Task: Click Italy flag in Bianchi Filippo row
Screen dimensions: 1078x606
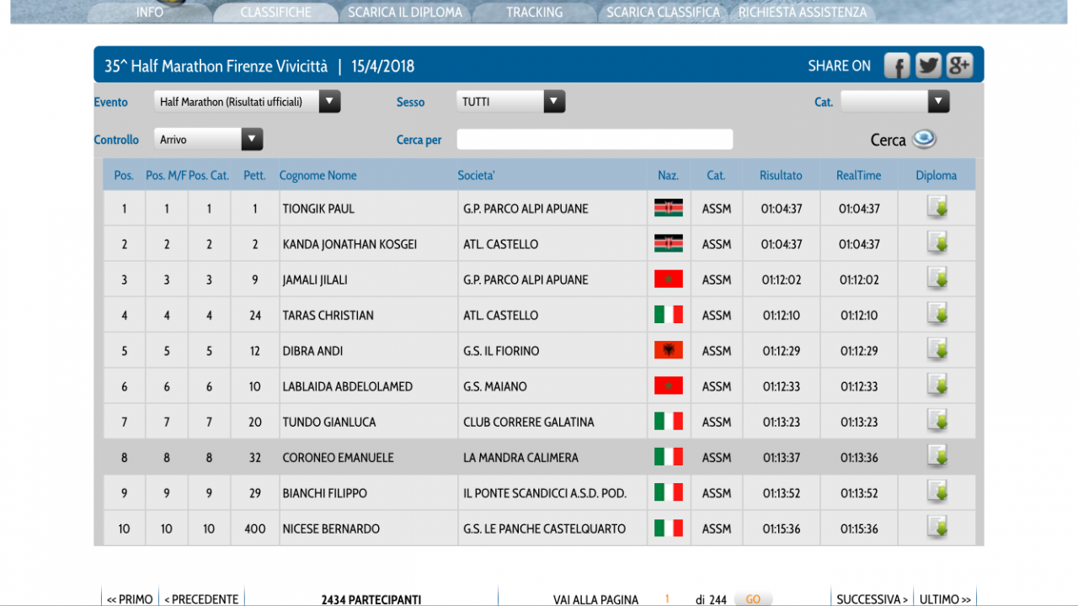Action: click(669, 492)
